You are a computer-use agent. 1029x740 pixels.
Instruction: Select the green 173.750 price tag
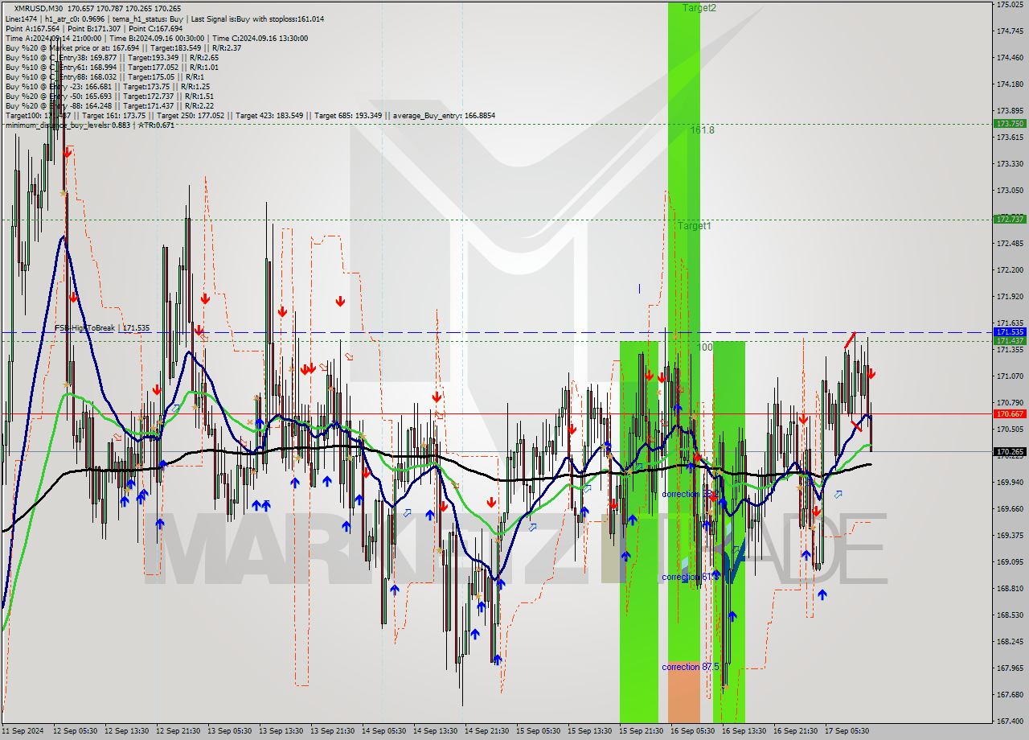click(1010, 124)
